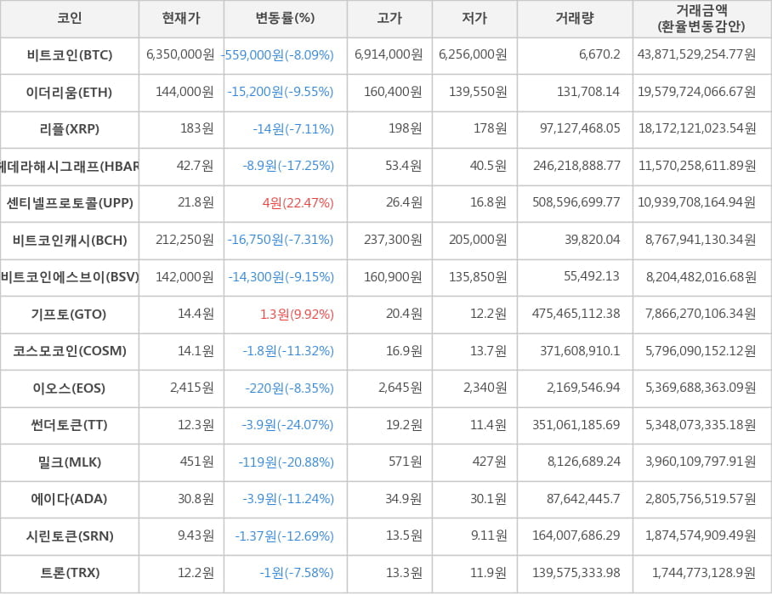Click COSM change -1.8원(-11.32%)
Image resolution: width=772 pixels, height=595 pixels.
288,351
